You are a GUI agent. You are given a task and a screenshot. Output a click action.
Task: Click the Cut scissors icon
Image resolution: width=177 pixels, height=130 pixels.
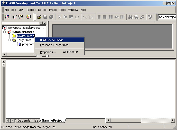click(59, 17)
